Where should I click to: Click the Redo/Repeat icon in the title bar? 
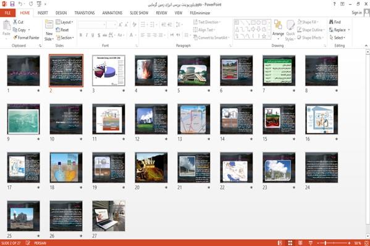31,4
